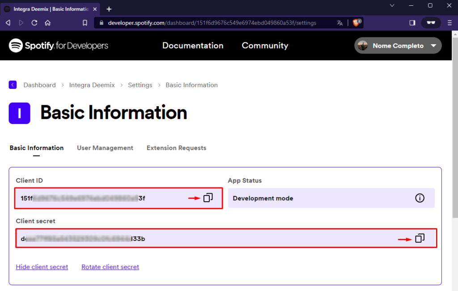This screenshot has width=458, height=291.
Task: Maximize the browser window
Action: (430, 5)
